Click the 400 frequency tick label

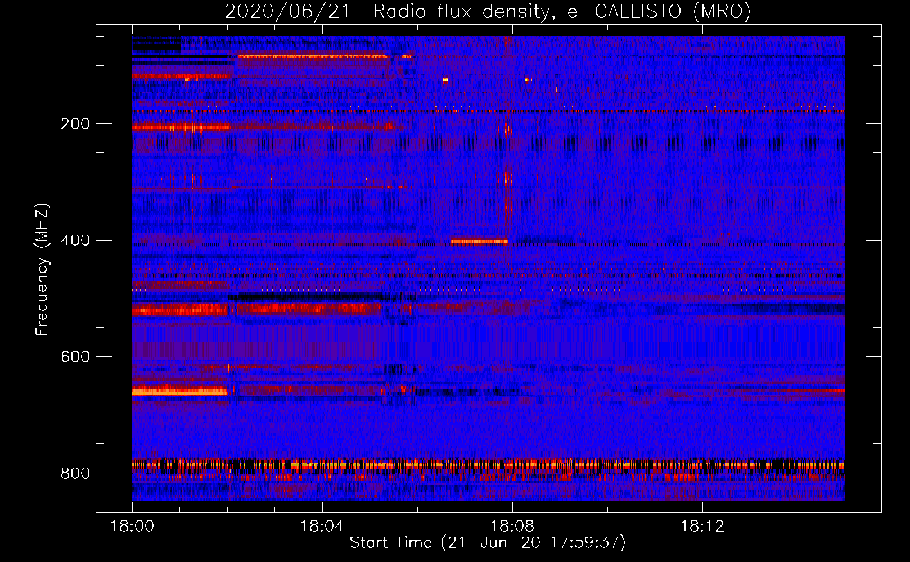click(x=75, y=241)
